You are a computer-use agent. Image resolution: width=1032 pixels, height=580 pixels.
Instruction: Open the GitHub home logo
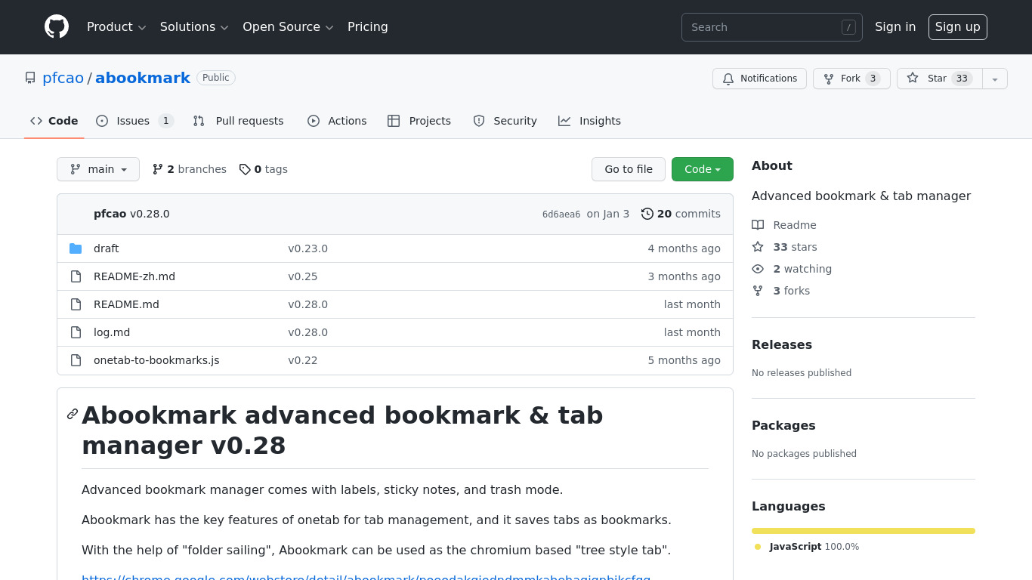point(57,27)
